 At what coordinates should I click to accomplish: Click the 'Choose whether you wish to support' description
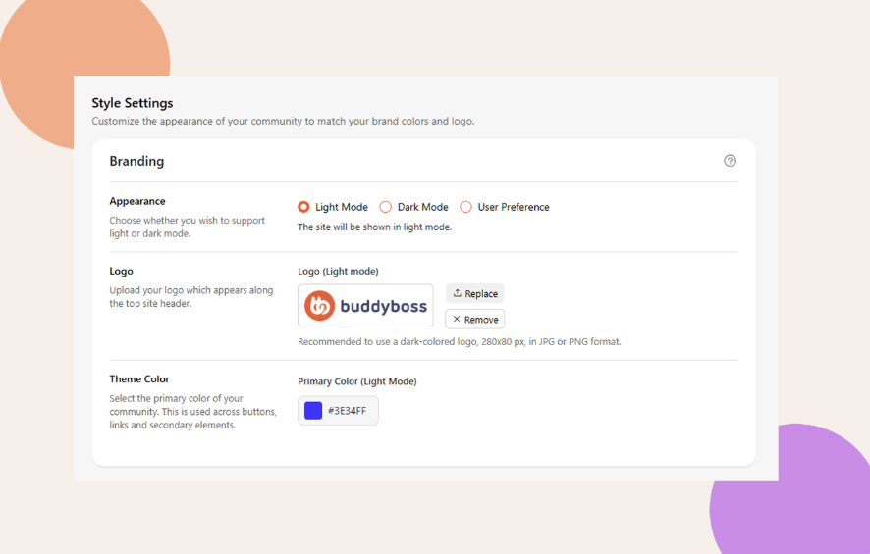[x=187, y=227]
